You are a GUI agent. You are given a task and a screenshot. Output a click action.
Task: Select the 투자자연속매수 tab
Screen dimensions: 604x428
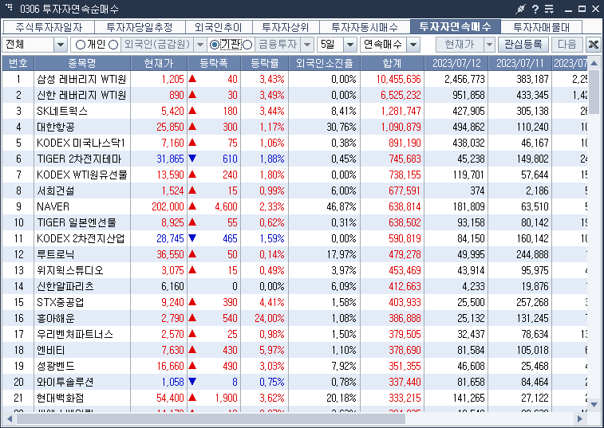[456, 26]
